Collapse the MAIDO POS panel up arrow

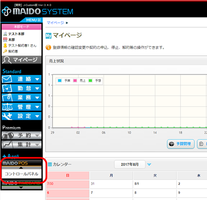point(21,167)
